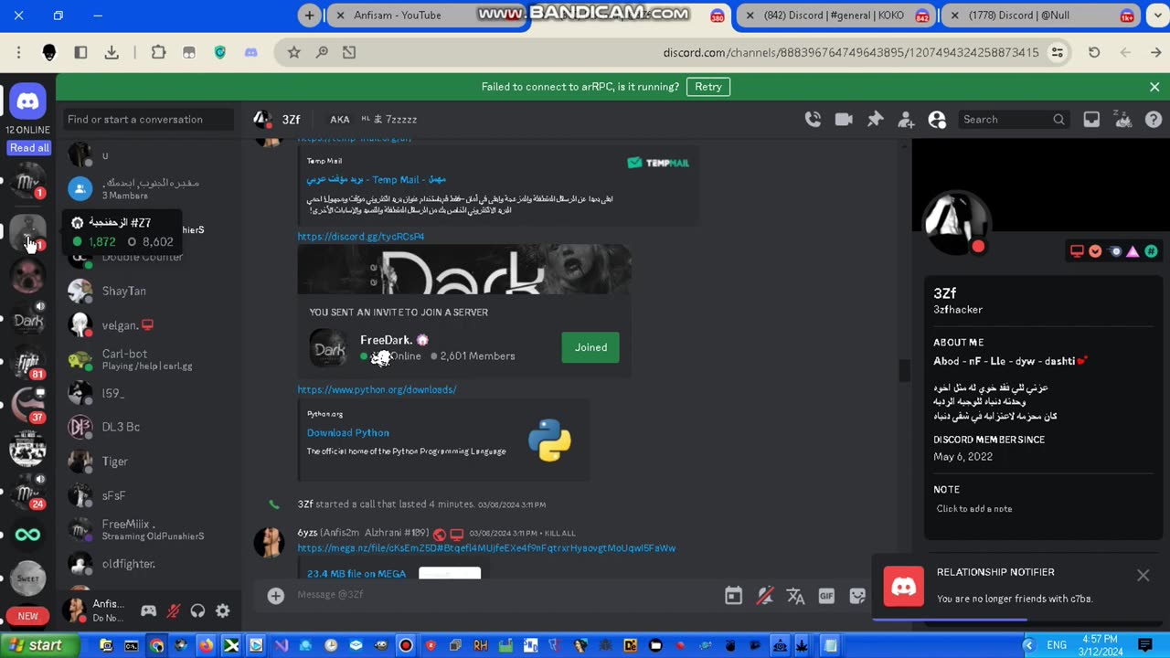Open the Dark server icon in sidebar
The height and width of the screenshot is (658, 1170).
[x=27, y=320]
